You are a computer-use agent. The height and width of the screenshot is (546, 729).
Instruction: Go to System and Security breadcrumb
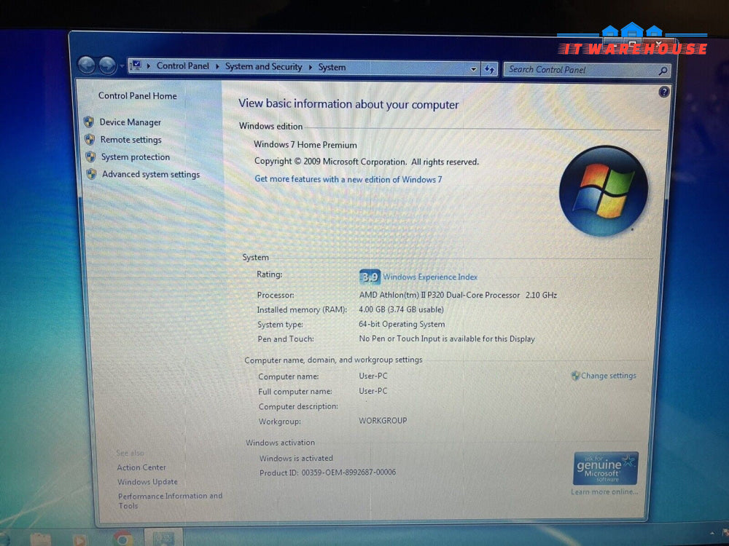264,66
